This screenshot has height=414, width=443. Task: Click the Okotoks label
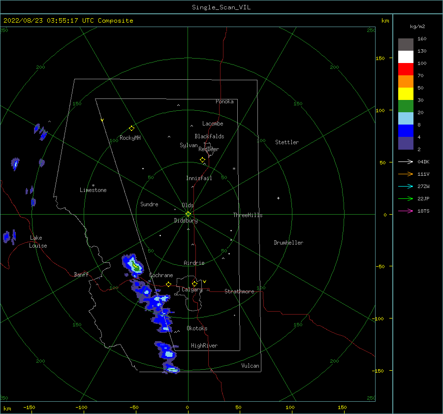coord(197,328)
